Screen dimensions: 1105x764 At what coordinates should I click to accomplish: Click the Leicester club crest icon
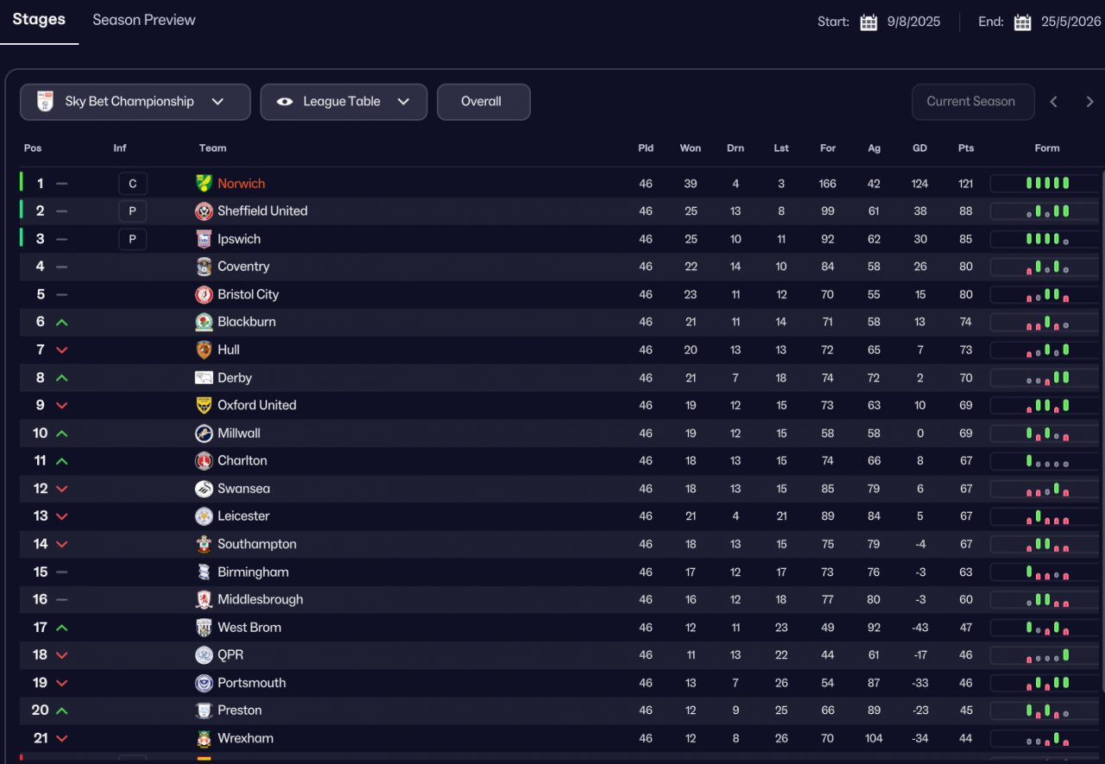pyautogui.click(x=204, y=516)
